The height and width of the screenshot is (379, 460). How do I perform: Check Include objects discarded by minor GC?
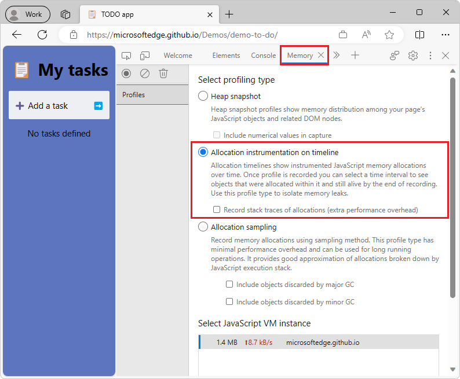tap(229, 301)
